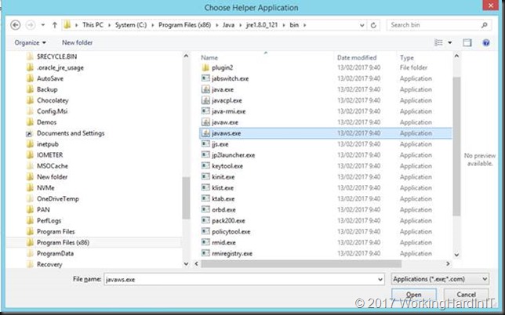Click the file list horizontal scrollbar

[301, 264]
